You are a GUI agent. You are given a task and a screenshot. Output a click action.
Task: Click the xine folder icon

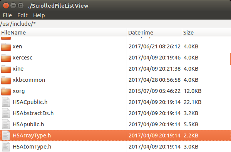coord(6,69)
